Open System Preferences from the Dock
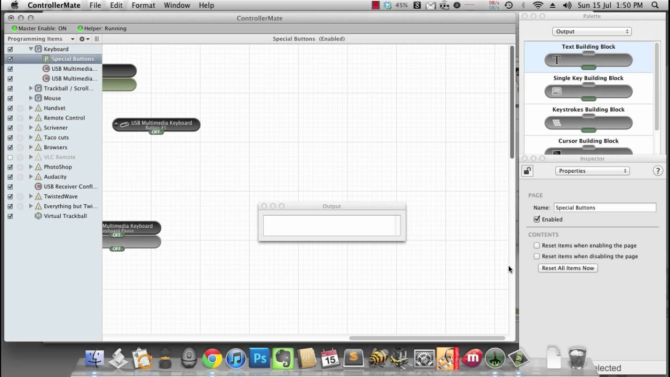Viewport: 670px width, 377px height. tap(425, 359)
